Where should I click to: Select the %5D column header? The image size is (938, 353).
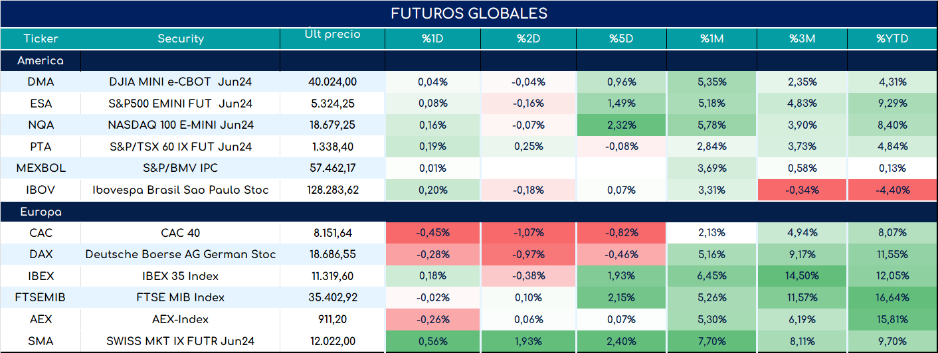(621, 38)
